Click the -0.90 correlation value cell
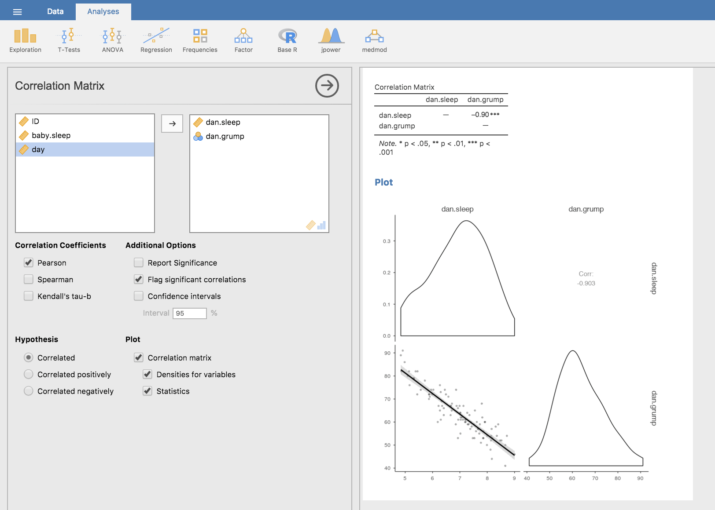Screen dimensions: 715x510 click(x=485, y=115)
